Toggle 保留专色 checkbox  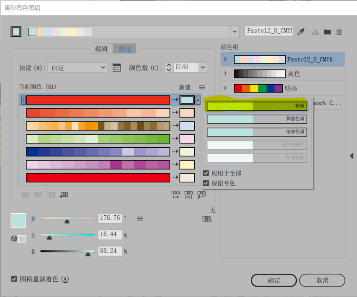pyautogui.click(x=206, y=183)
